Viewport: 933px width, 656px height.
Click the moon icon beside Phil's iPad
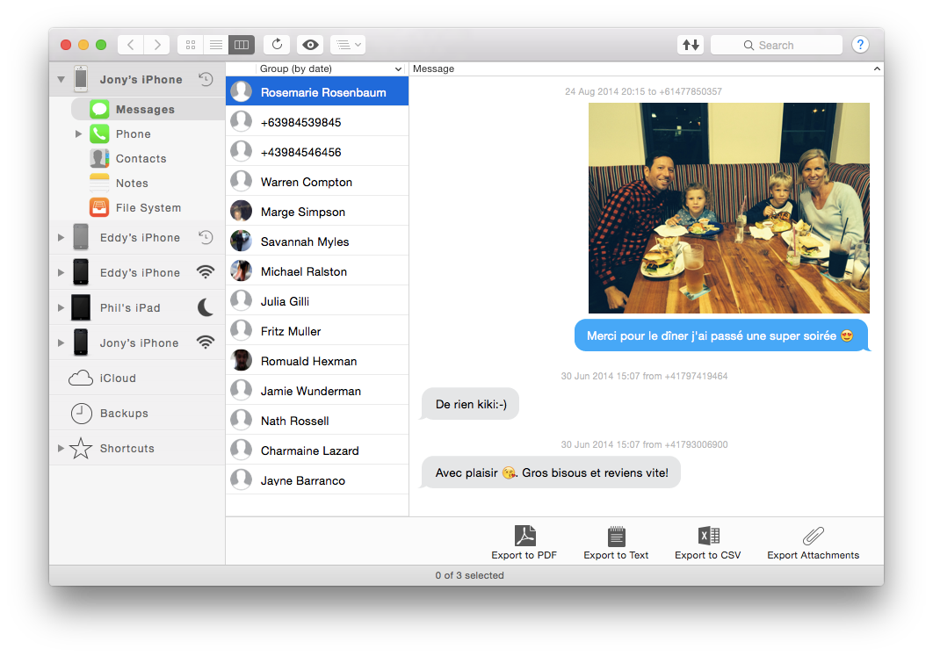(x=206, y=307)
